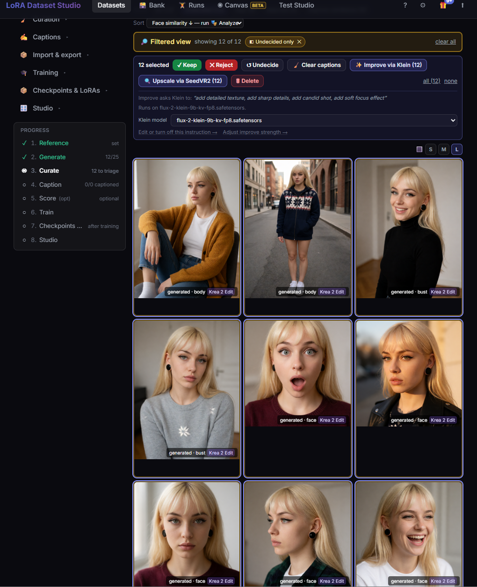Select all (12) images link

click(432, 81)
